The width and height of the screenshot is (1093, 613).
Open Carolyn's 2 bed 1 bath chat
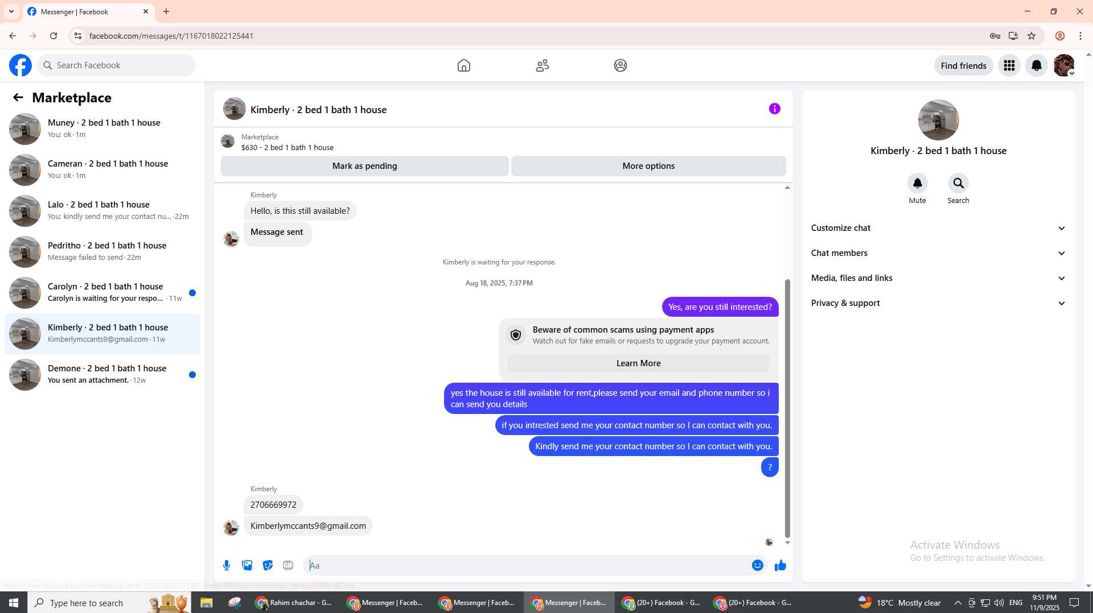(102, 293)
